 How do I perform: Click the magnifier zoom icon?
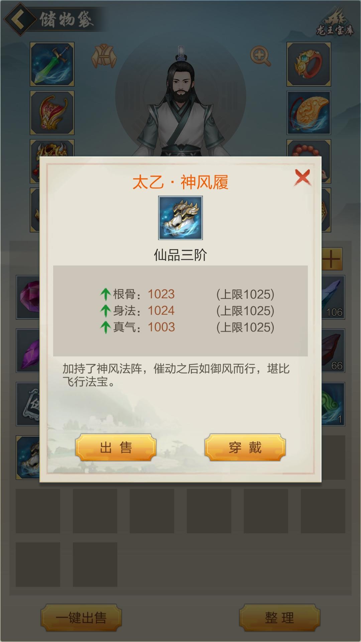[261, 56]
